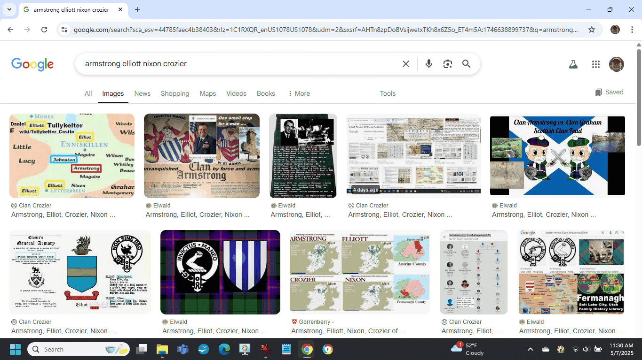Open Clan Armstrong collage thumbnail

[x=202, y=156]
